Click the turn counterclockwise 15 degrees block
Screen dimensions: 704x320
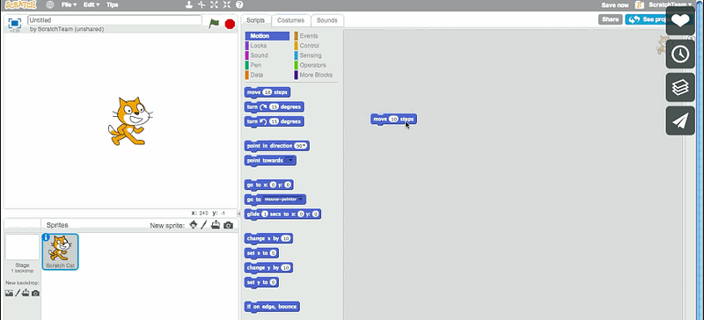click(275, 121)
